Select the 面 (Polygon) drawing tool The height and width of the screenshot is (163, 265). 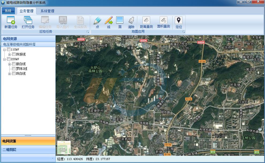tap(120, 21)
